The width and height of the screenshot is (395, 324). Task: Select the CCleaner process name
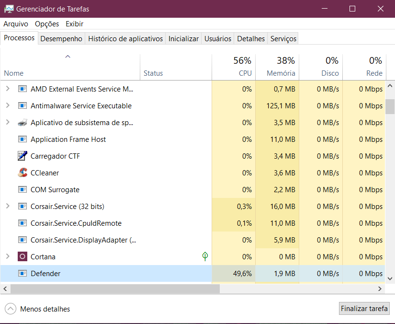point(45,173)
